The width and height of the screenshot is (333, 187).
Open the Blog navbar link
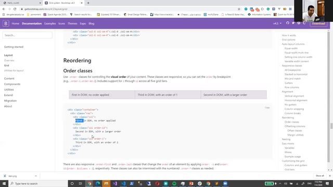92,23
